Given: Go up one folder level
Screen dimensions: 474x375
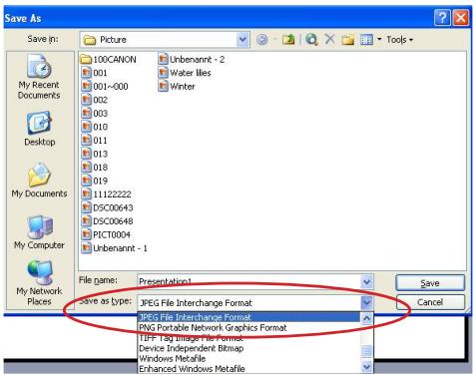Looking at the screenshot, I should (x=288, y=40).
